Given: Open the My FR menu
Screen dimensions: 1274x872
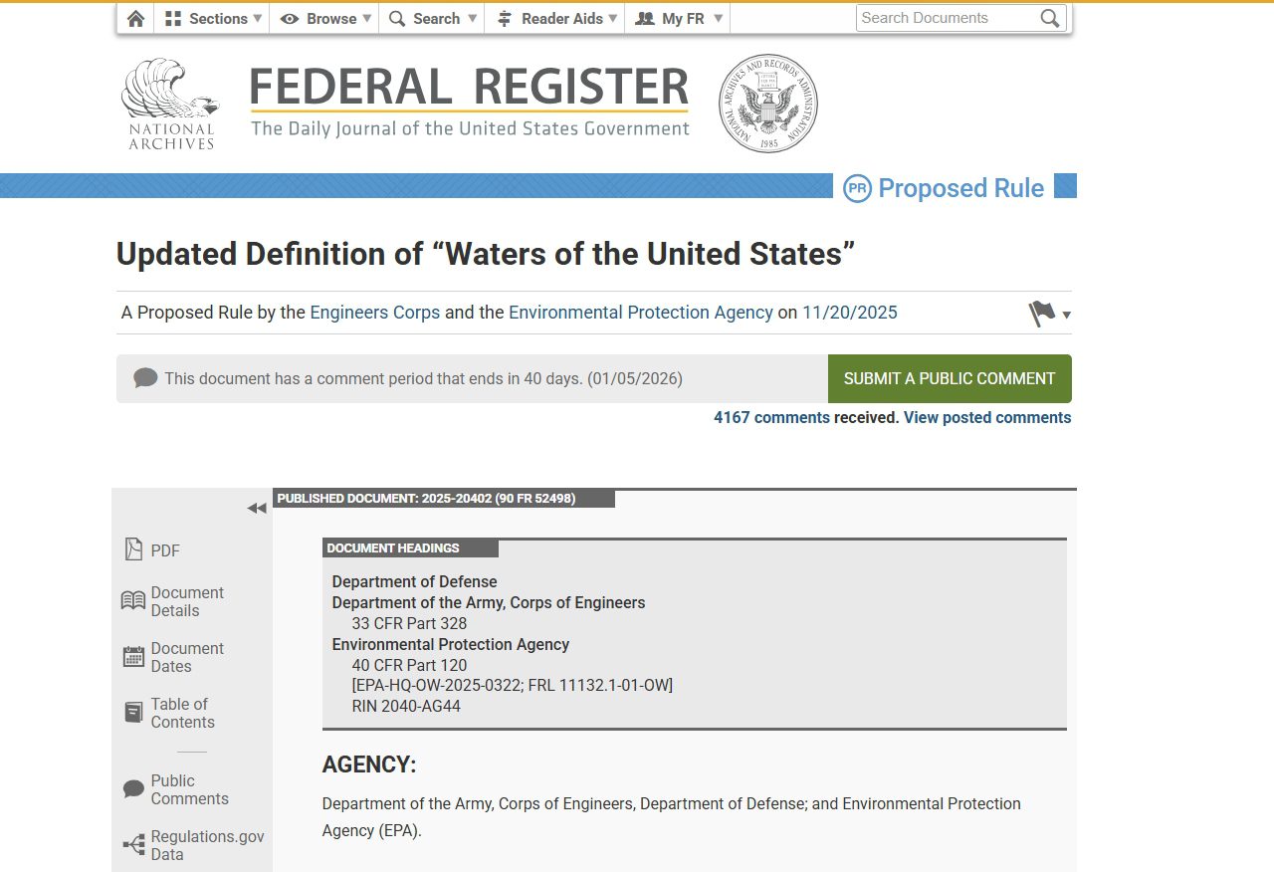Looking at the screenshot, I should (x=676, y=17).
